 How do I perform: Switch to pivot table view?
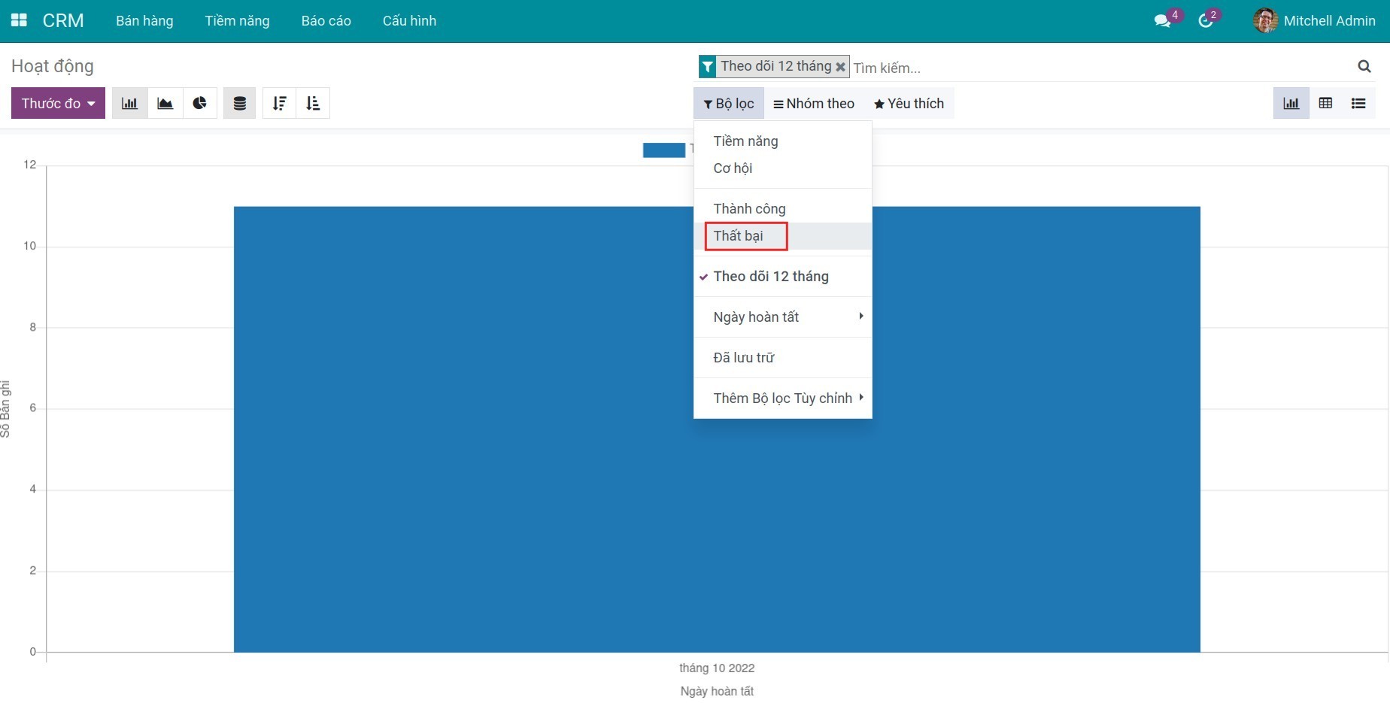pos(1325,104)
